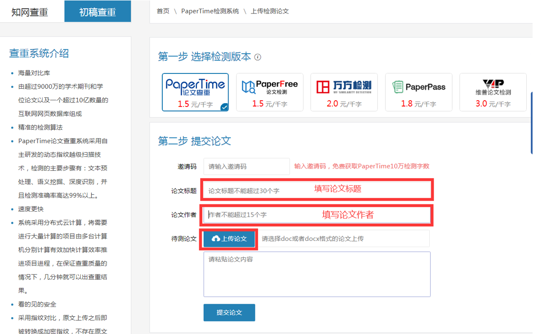
Task: Click the 3.0 元/千字 price on 维普
Action: click(493, 104)
